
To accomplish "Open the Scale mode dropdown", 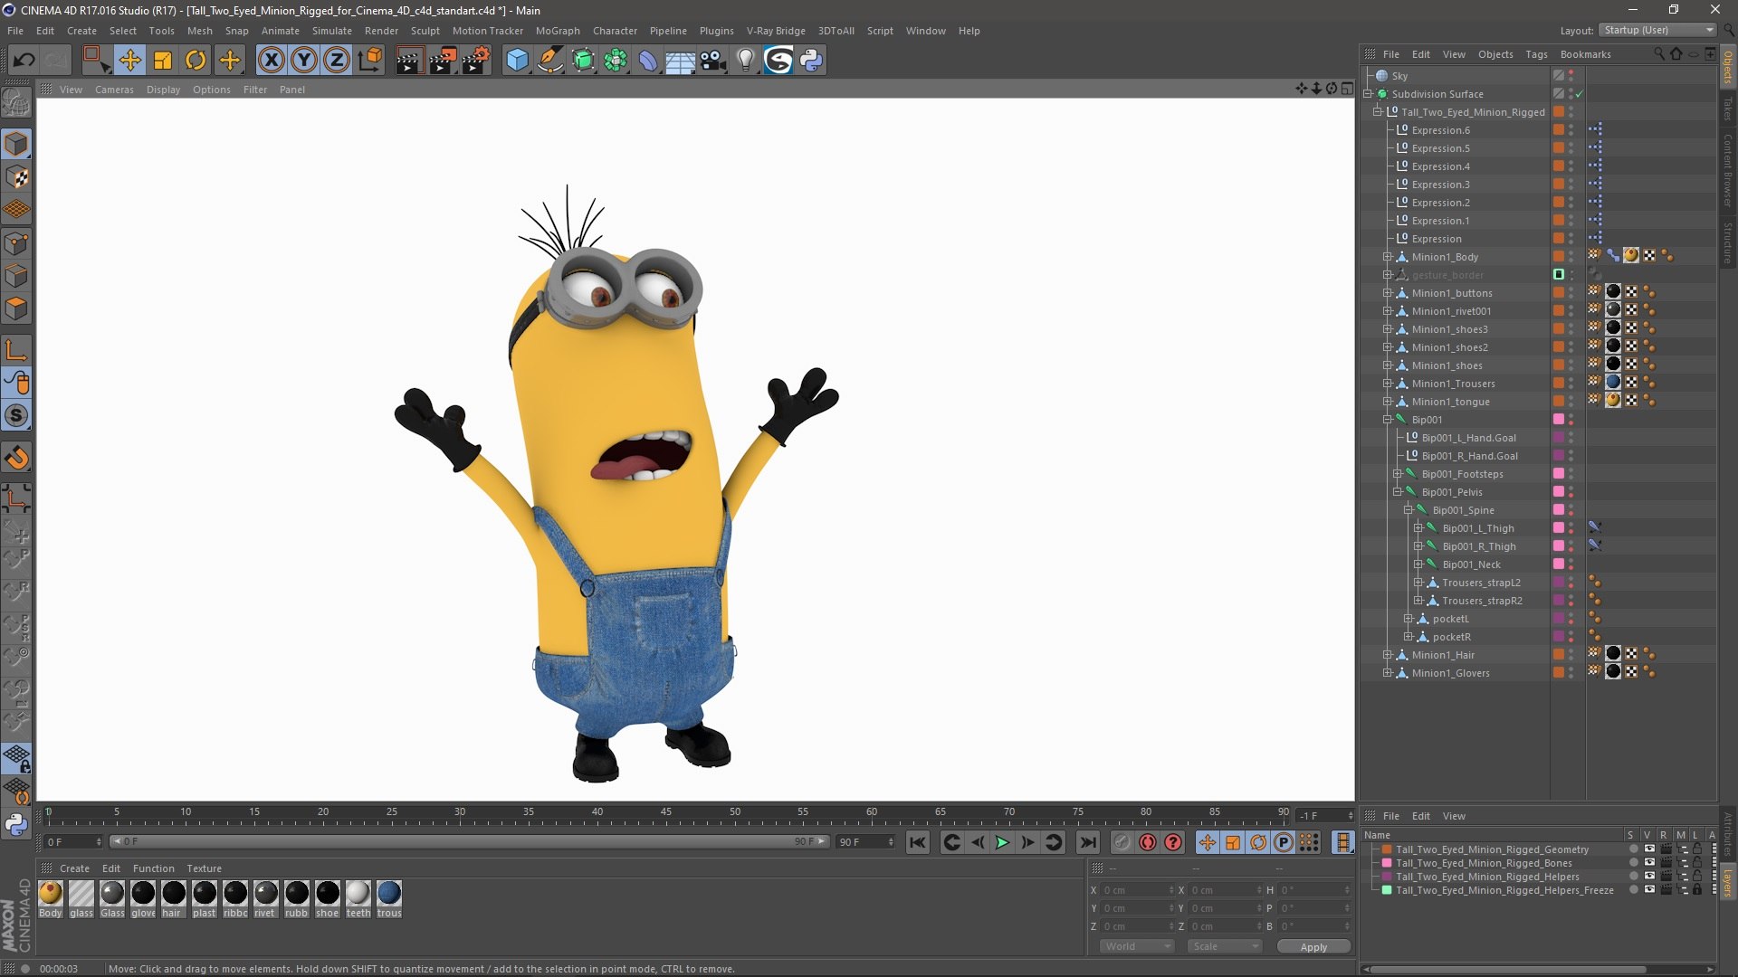I will [x=1224, y=946].
